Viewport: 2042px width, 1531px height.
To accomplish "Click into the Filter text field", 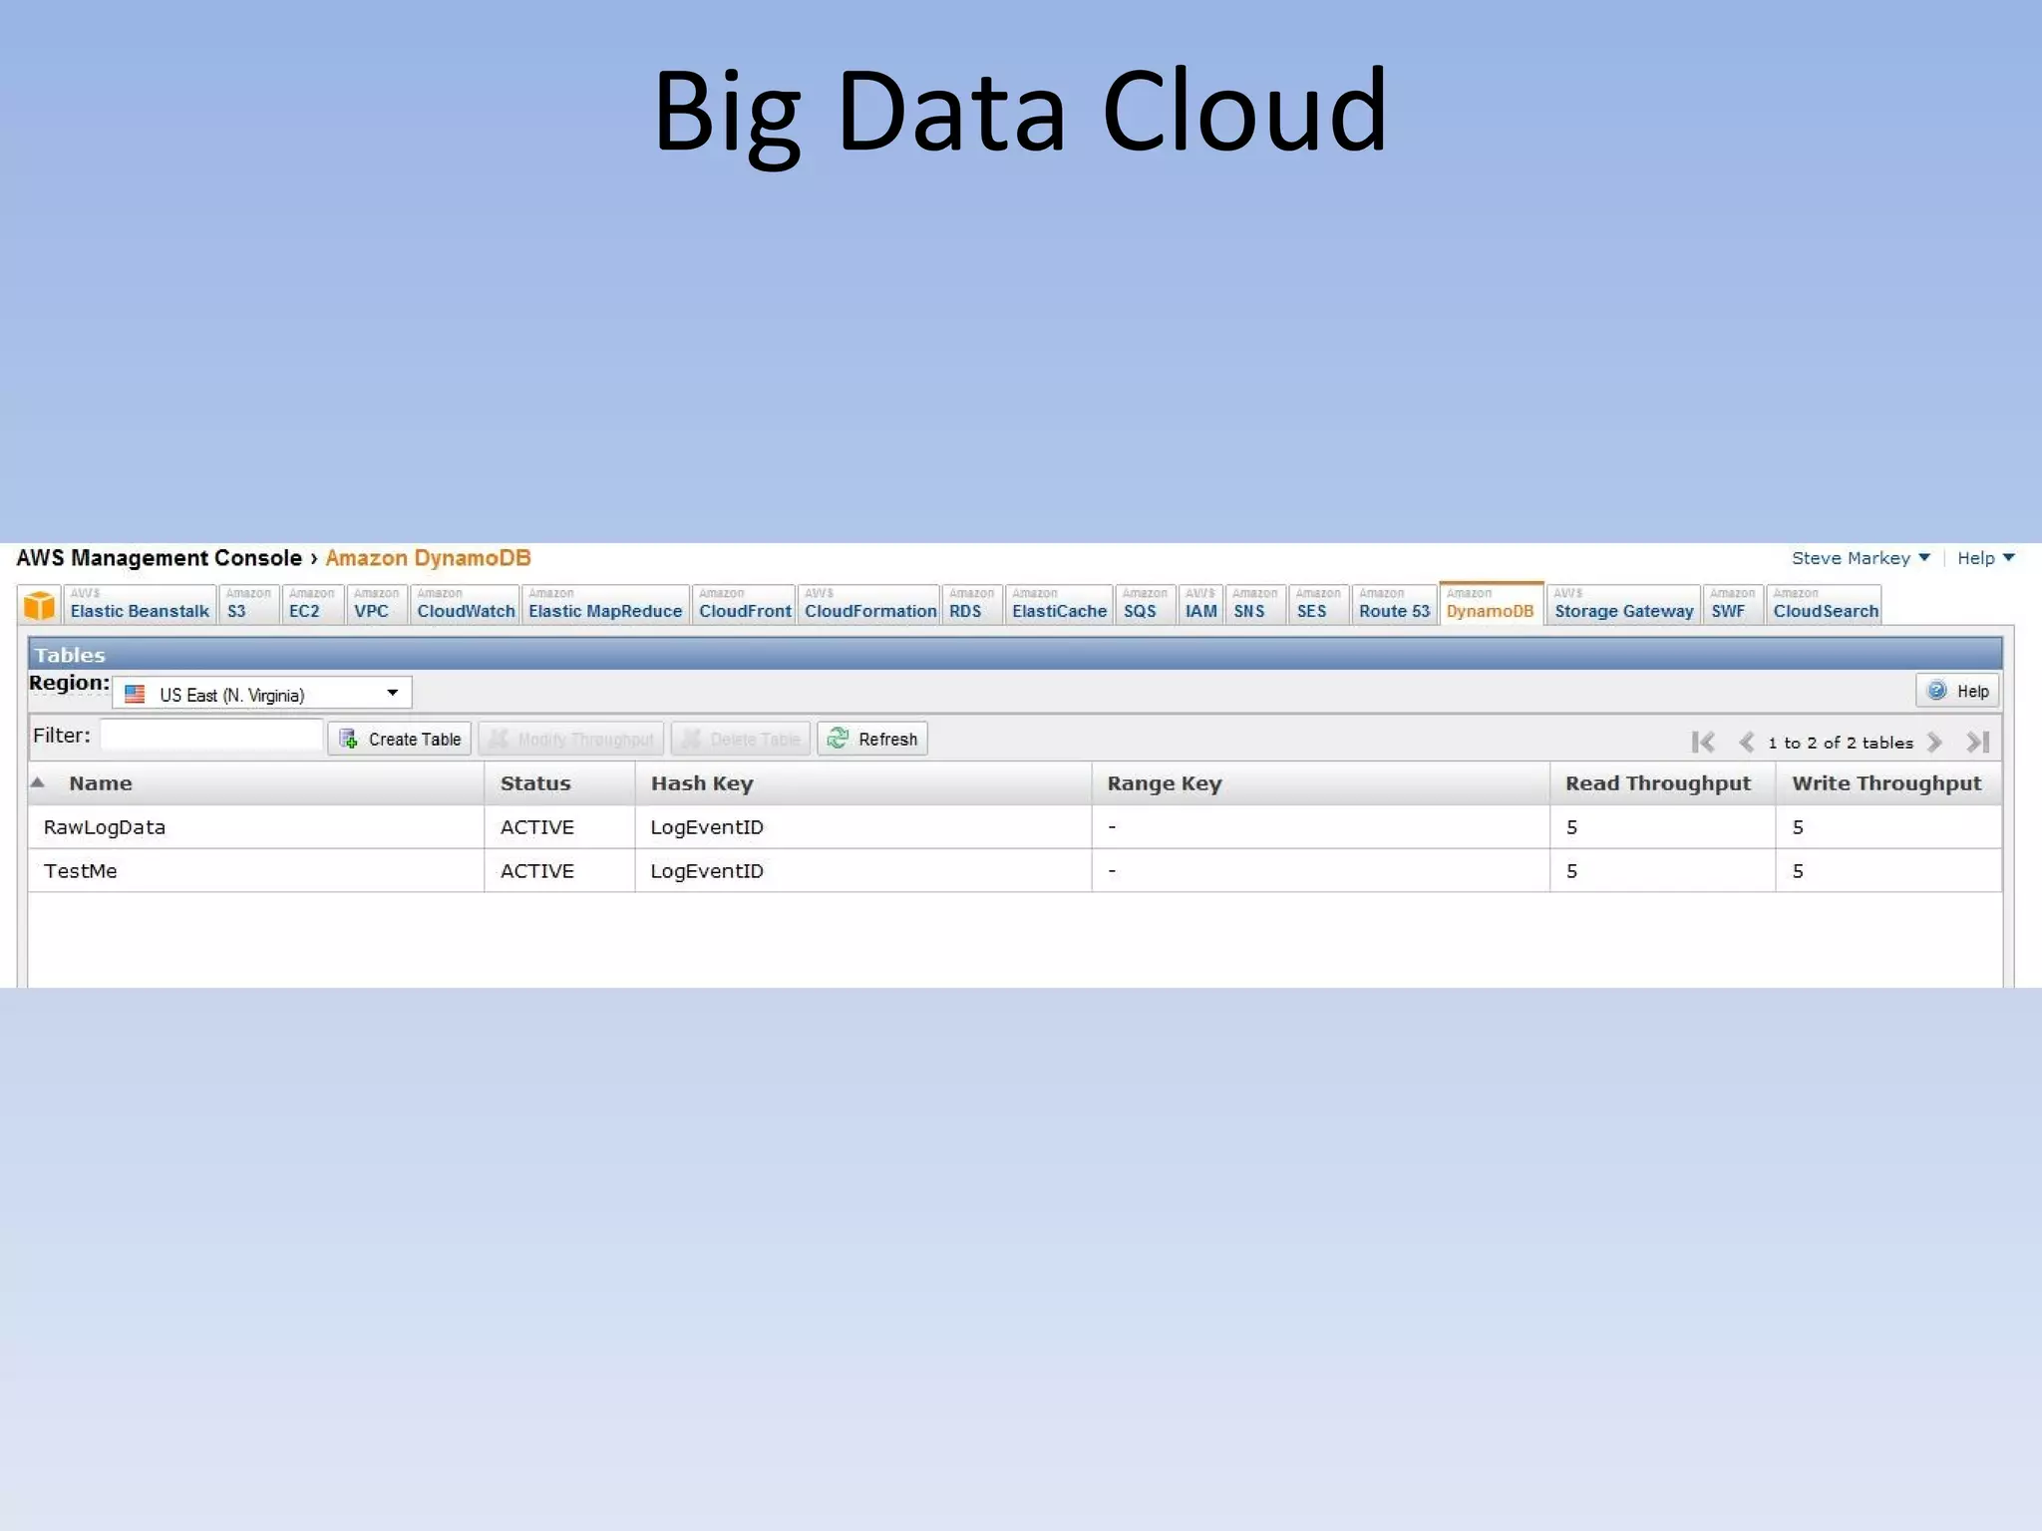I will pyautogui.click(x=211, y=736).
